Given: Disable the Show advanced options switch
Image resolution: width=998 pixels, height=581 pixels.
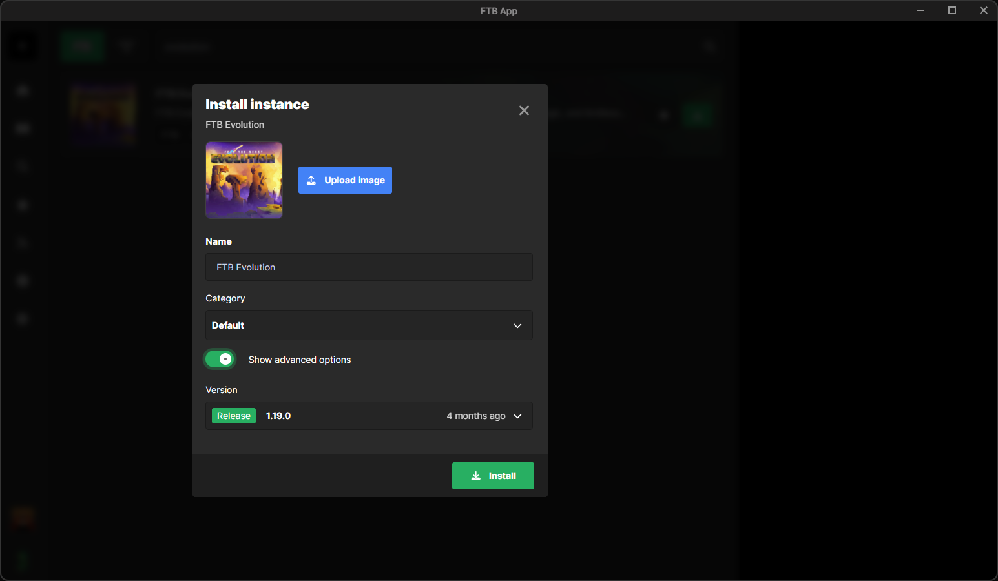Looking at the screenshot, I should pos(220,359).
